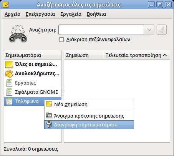Screen dimensions: 174x156
Task: Enable Διάκριση πεζών/κεφαλαίων checkbox
Action: pos(61,40)
